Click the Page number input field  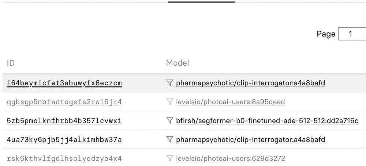click(352, 34)
